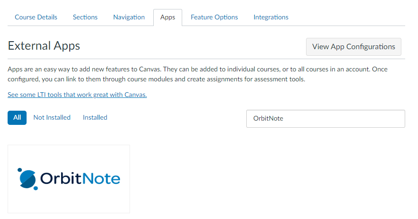The height and width of the screenshot is (219, 418).
Task: Switch to the Sections tab
Action: click(85, 17)
